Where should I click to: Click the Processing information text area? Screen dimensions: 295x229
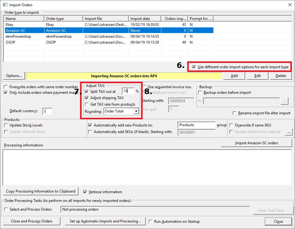(147, 168)
